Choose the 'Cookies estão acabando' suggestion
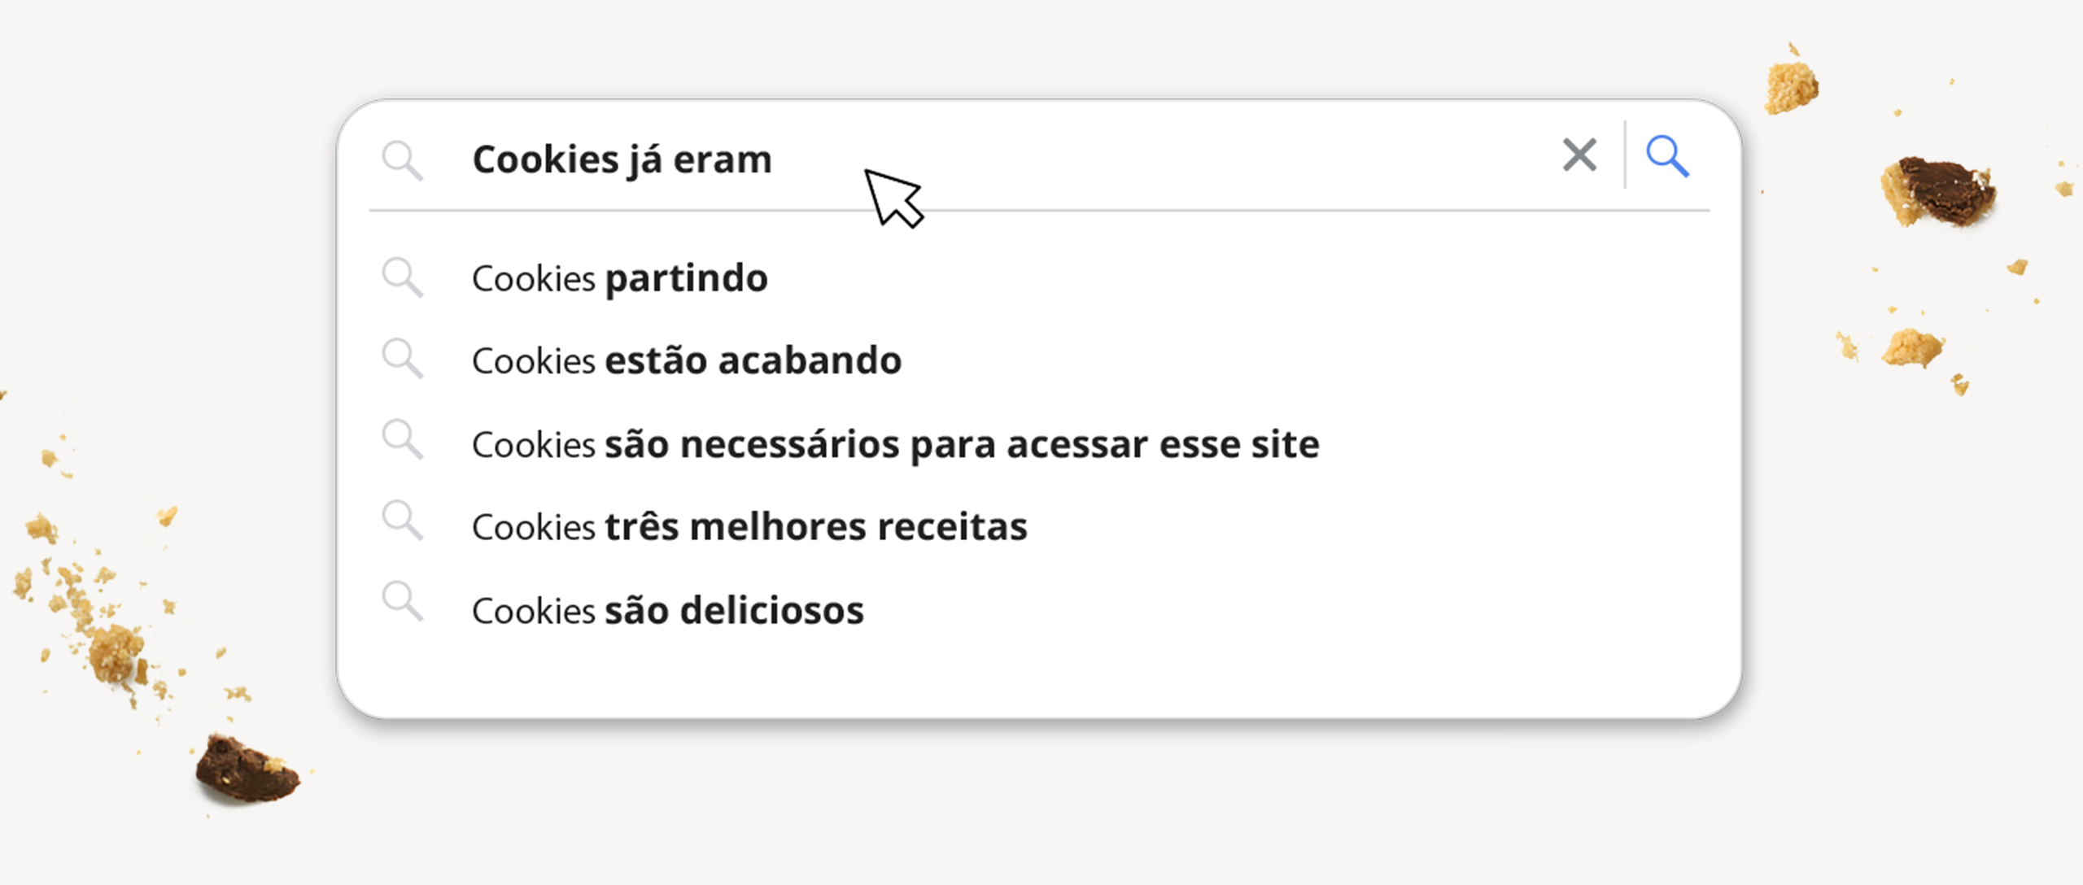The image size is (2083, 885). pyautogui.click(x=686, y=361)
